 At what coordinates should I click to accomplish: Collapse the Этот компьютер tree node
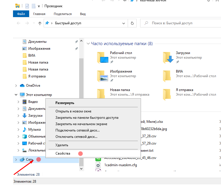[x=16, y=95]
